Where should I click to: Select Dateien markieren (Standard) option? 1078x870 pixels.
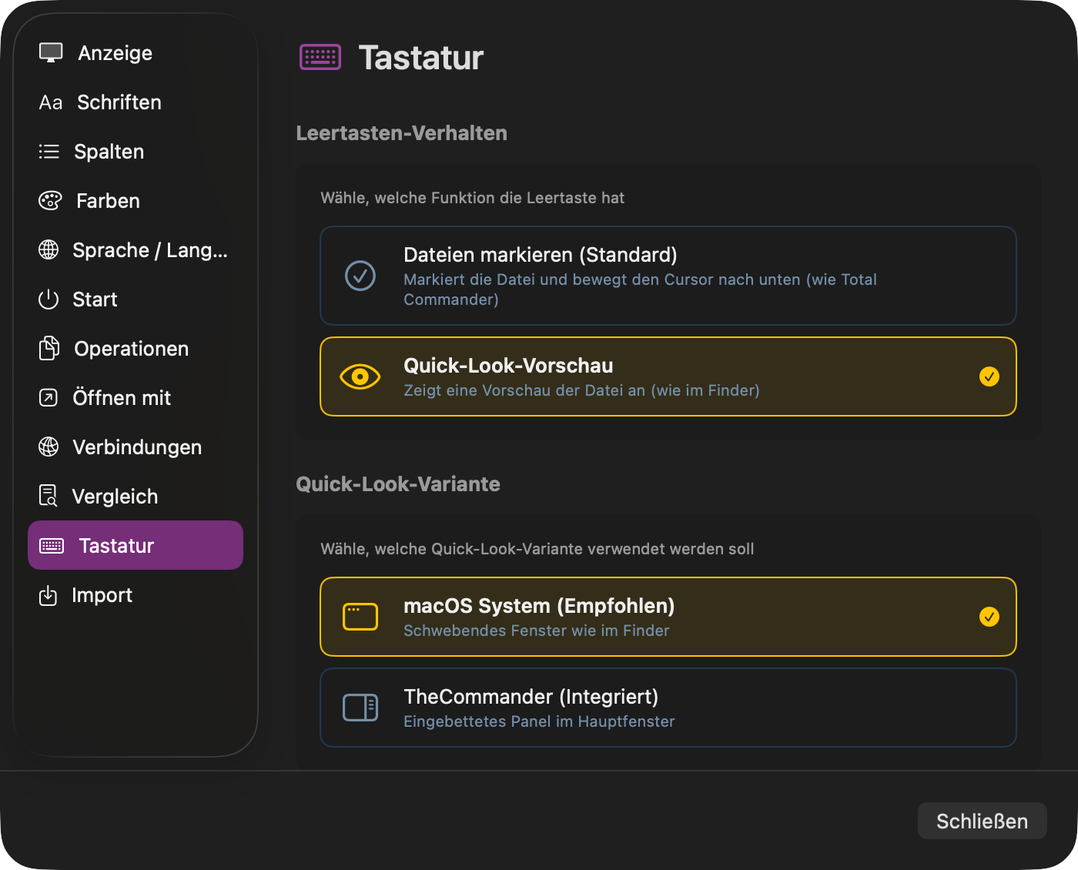click(x=668, y=276)
